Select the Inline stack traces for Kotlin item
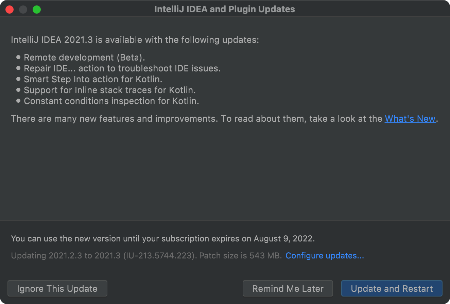This screenshot has width=450, height=304. (x=109, y=90)
